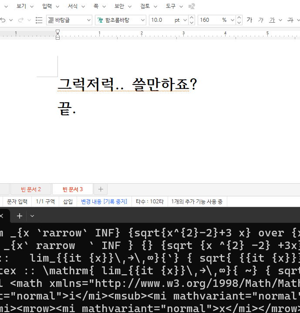Toggle italic 가 formatting

(261, 20)
